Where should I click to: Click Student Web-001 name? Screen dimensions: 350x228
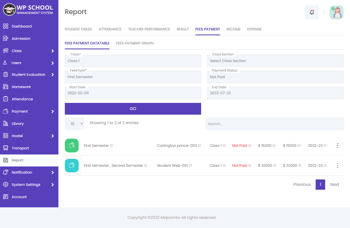(172, 165)
